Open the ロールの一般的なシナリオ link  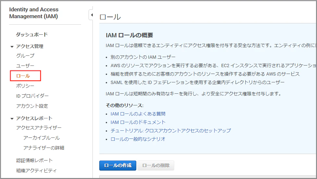(138, 139)
